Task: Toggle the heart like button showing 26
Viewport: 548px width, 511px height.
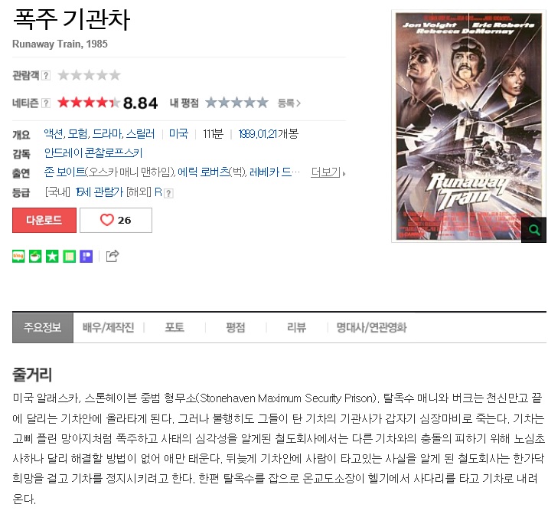Action: click(x=116, y=220)
